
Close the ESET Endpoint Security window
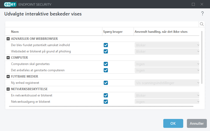pyautogui.click(x=202, y=4)
